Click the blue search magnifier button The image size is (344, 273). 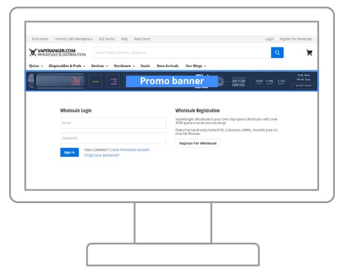pyautogui.click(x=277, y=53)
